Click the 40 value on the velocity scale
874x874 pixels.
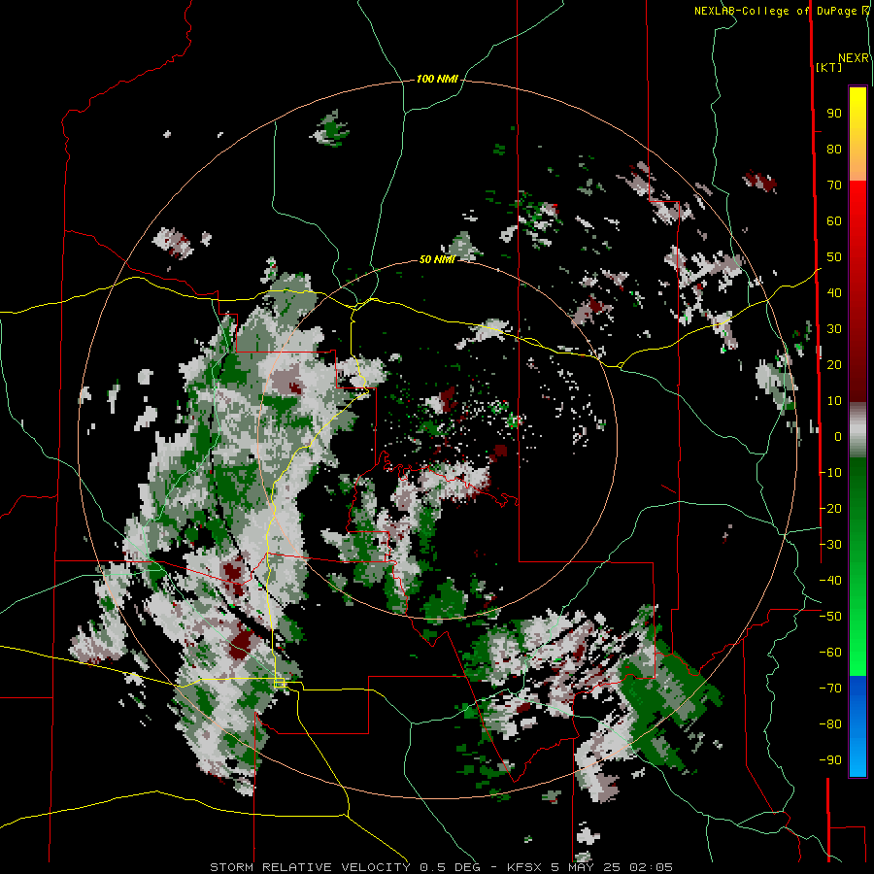pos(834,293)
